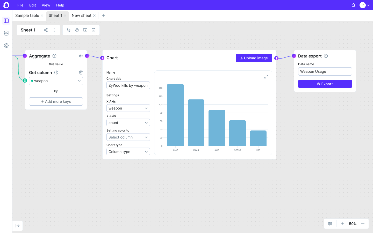Switch to the New sheet tab
This screenshot has width=373, height=233.
82,16
